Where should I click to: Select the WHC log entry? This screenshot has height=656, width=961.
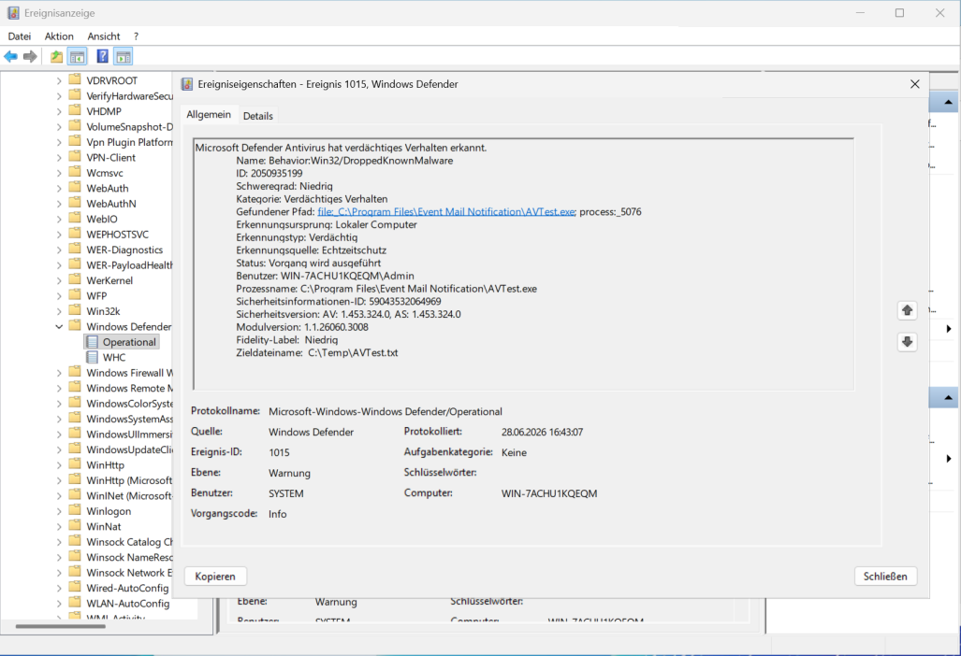tap(114, 357)
